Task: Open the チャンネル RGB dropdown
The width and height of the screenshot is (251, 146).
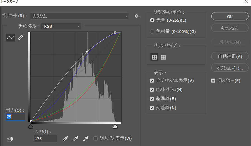Action: point(61,26)
